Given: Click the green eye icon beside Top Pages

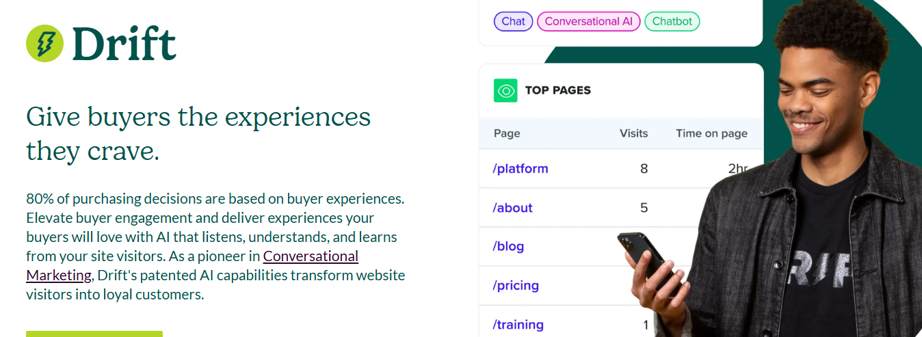Looking at the screenshot, I should coord(505,90).
